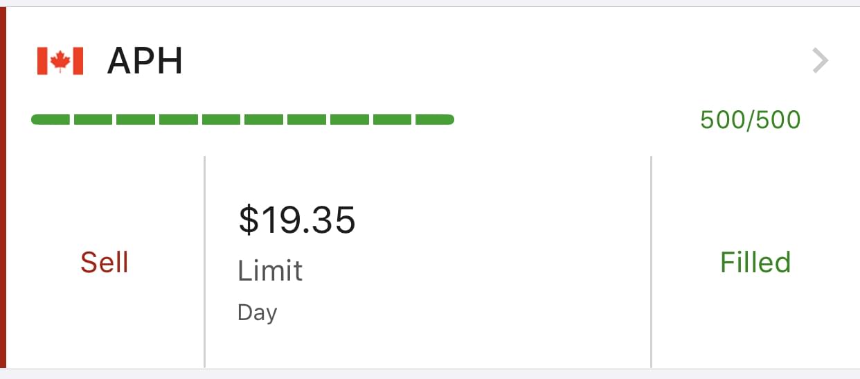Viewport: 860px width, 379px height.
Task: Click the $19.35 limit price
Action: point(296,220)
